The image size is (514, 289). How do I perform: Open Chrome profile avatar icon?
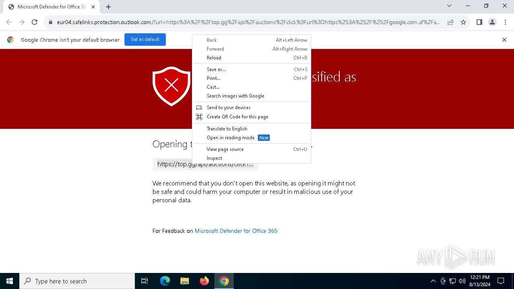pyautogui.click(x=492, y=22)
